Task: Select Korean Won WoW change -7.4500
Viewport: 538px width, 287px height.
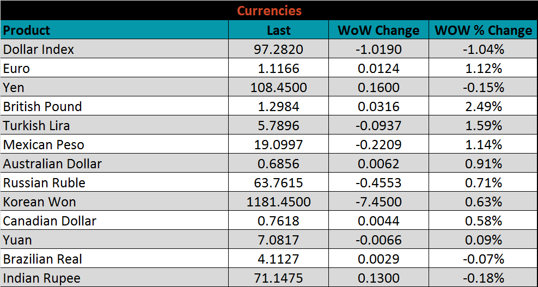Action: (x=378, y=202)
